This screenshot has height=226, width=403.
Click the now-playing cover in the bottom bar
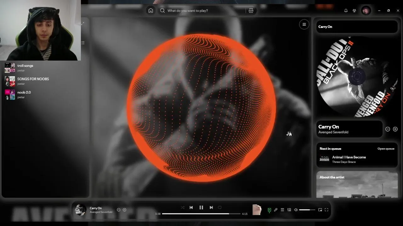click(80, 210)
